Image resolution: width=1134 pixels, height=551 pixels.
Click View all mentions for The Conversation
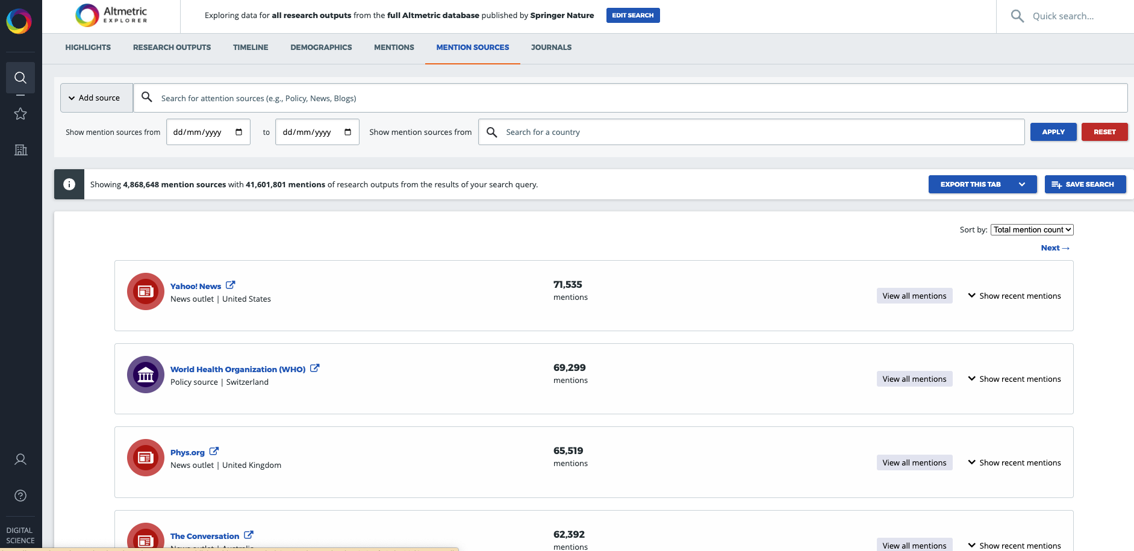pos(914,545)
